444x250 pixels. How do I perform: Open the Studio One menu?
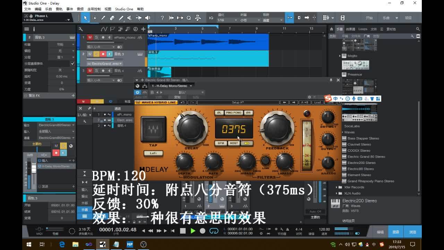(124, 9)
